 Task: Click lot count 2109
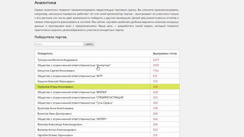[x=156, y=65]
